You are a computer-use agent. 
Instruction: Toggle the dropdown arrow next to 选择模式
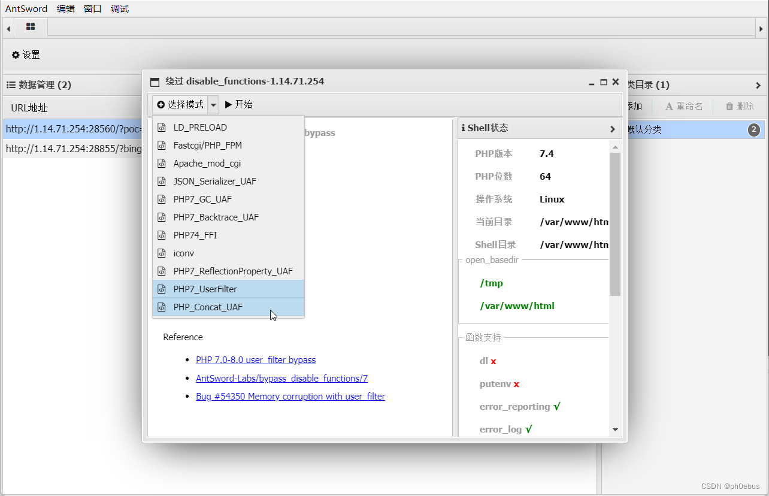point(213,104)
